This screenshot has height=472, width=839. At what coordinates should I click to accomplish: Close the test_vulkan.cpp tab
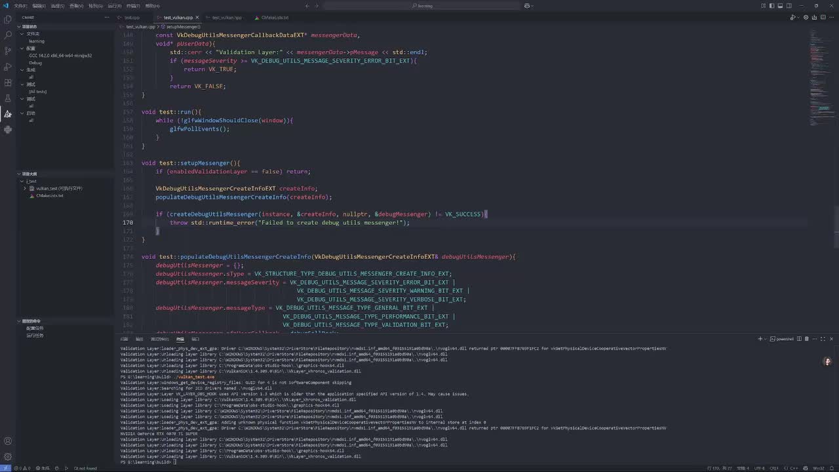[198, 18]
